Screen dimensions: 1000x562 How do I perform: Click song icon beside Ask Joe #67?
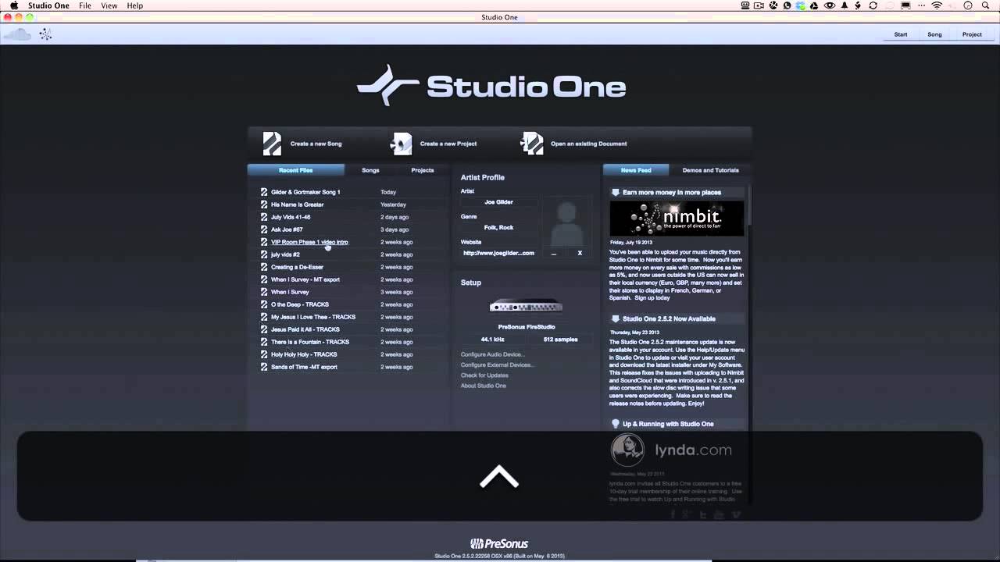(264, 229)
